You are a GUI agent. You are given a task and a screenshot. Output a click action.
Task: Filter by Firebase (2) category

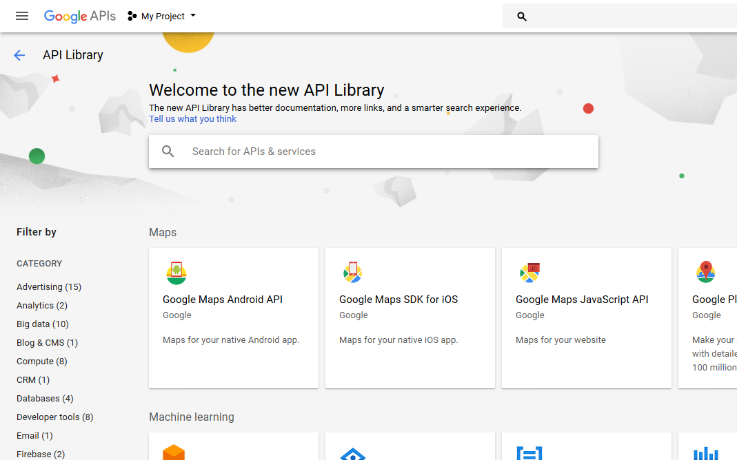click(41, 454)
